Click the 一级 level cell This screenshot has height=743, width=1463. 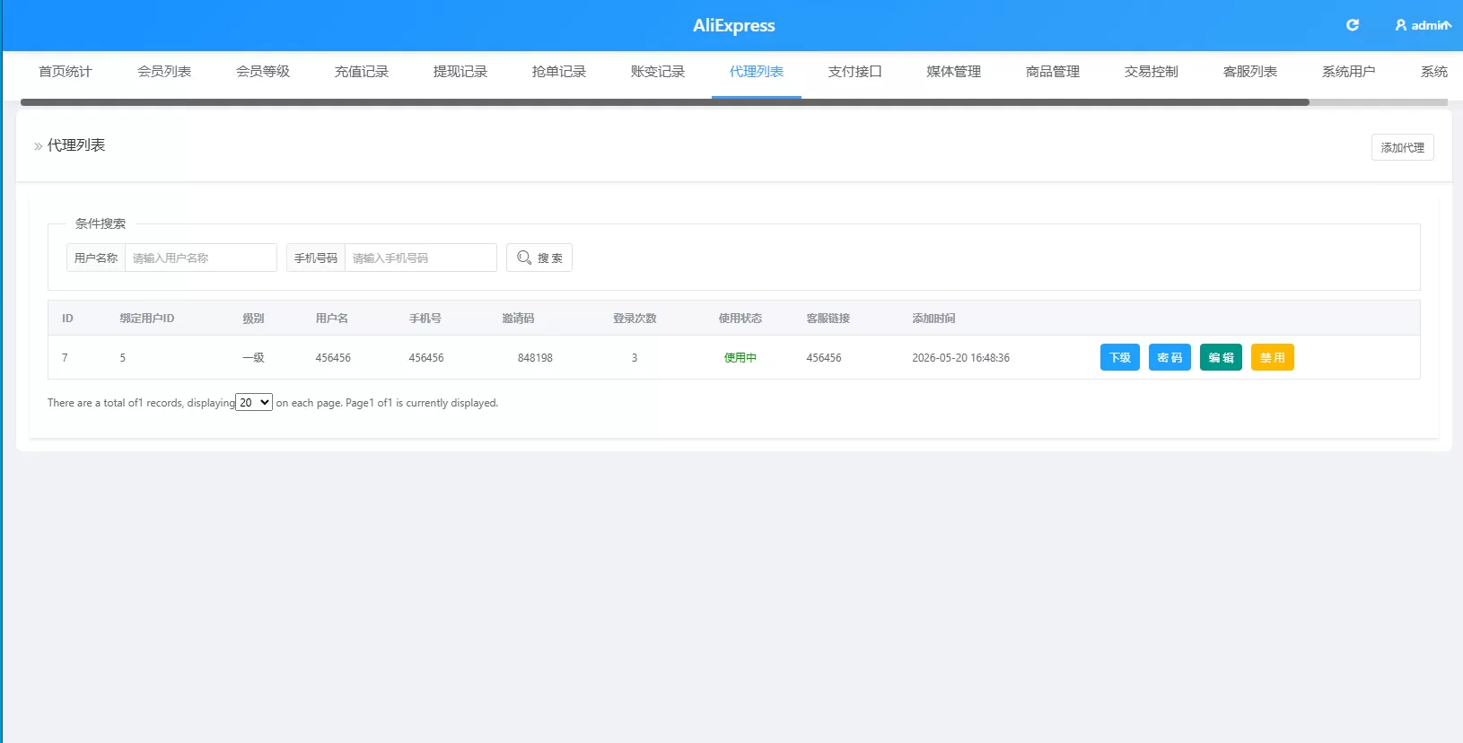[x=253, y=357]
